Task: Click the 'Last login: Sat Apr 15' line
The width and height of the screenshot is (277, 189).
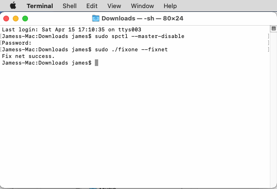Action: [x=72, y=29]
